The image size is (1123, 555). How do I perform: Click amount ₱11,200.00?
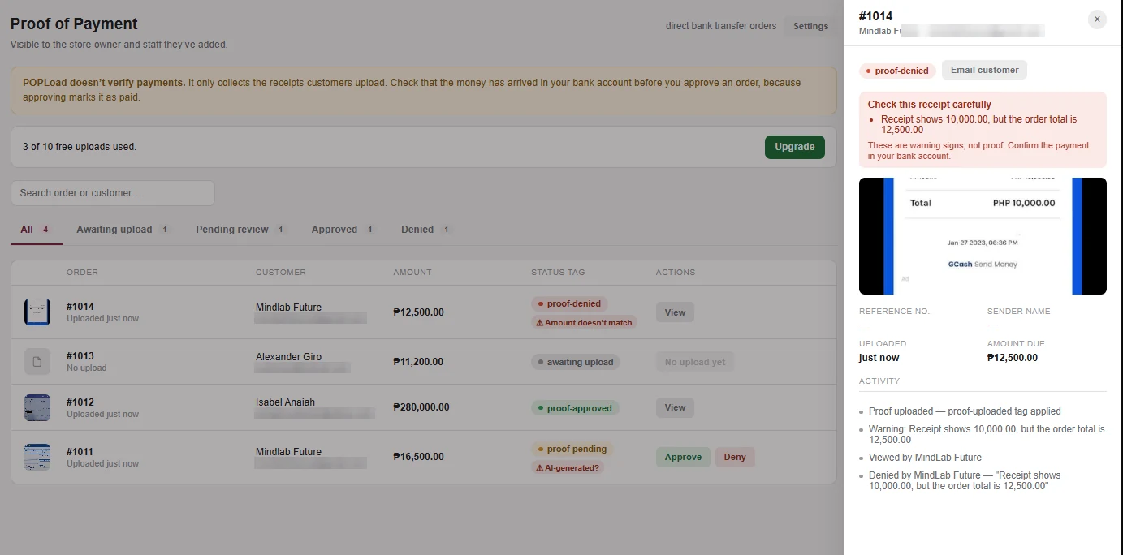[418, 362]
